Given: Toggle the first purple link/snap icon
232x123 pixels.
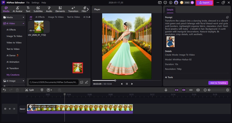Looking at the screenshot, I should 177,90.
